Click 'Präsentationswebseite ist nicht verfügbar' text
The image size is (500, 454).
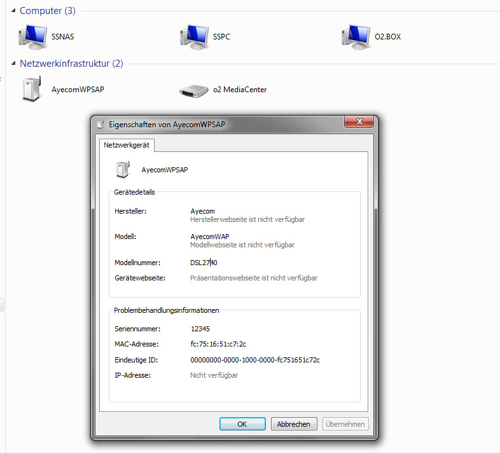[254, 278]
